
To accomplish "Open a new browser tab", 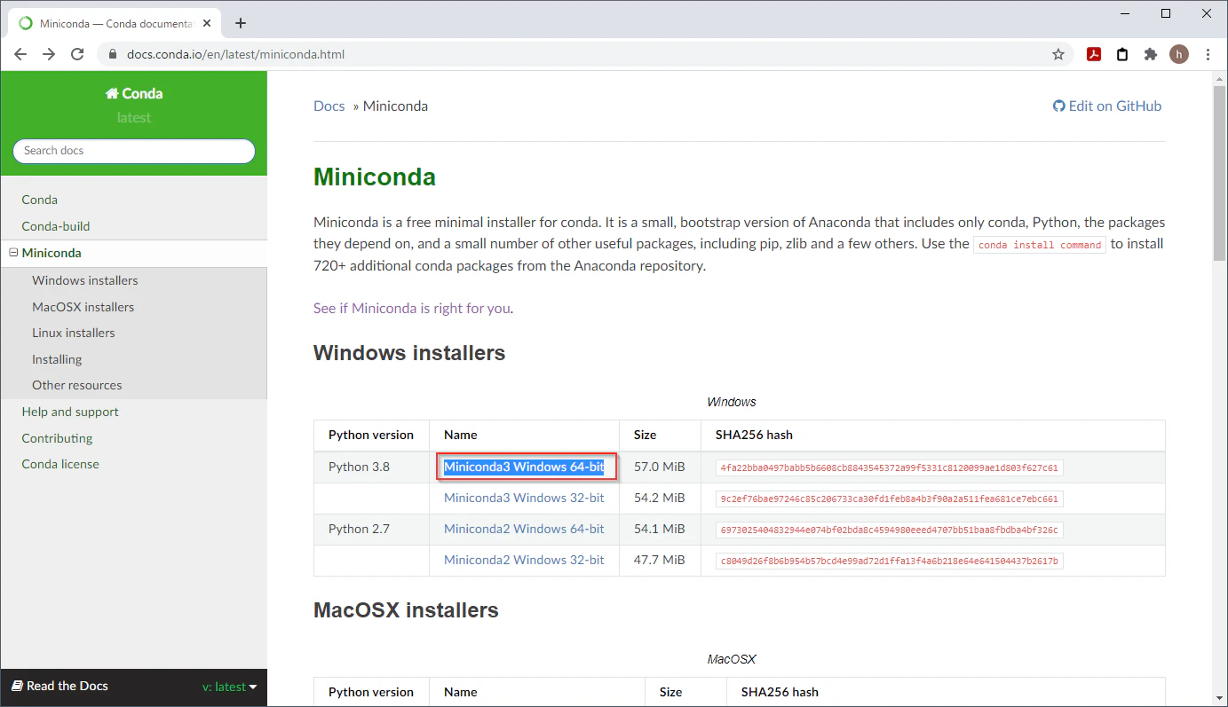I will tap(241, 23).
